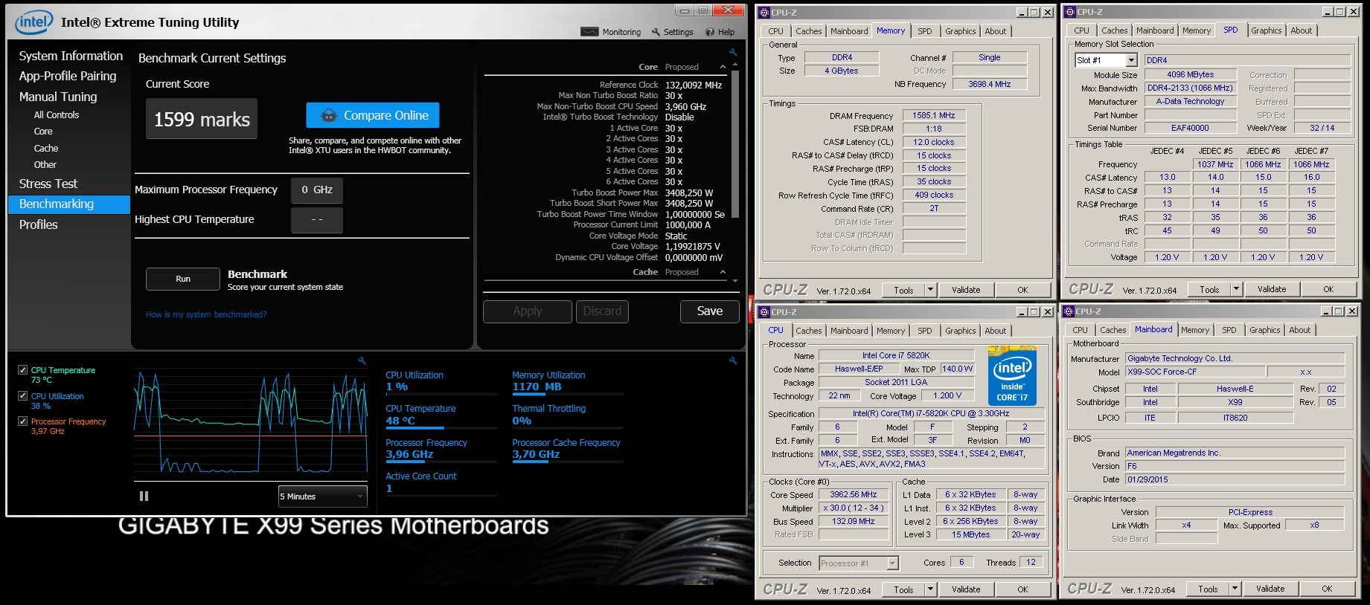Select Core under Manual Tuning
This screenshot has width=1370, height=605.
[x=43, y=132]
